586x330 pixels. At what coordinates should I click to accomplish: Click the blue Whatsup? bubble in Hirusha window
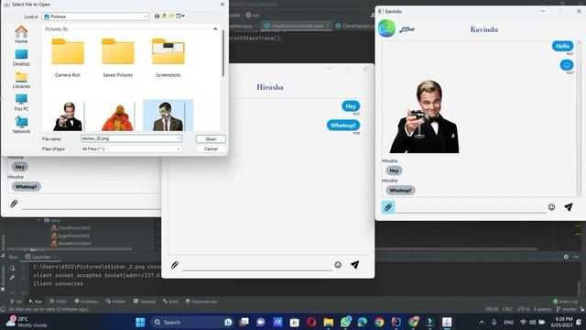tap(343, 126)
